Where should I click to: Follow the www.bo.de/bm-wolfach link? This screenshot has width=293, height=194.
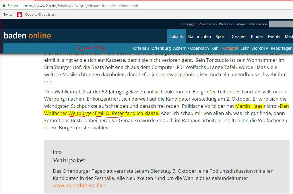[79, 185]
